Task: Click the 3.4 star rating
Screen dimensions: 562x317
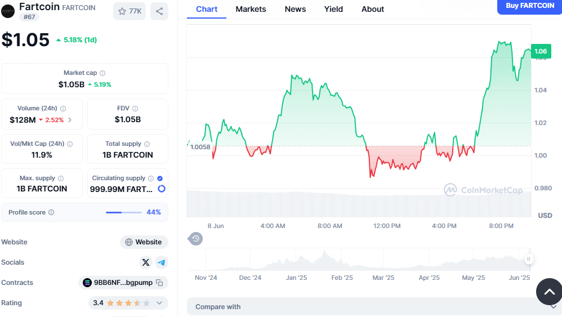Action: click(x=122, y=303)
